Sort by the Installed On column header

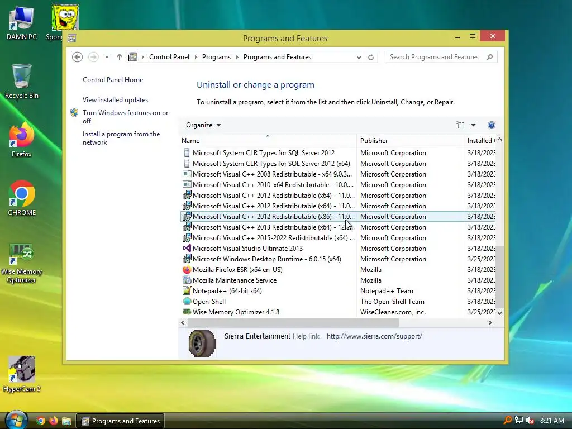479,140
